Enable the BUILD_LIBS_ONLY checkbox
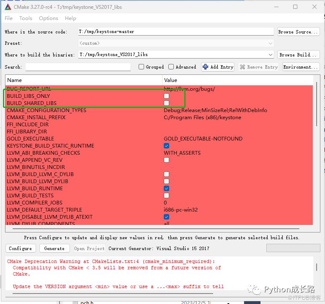 (166, 96)
